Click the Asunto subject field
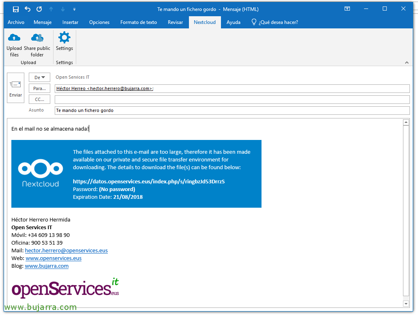 click(x=232, y=110)
